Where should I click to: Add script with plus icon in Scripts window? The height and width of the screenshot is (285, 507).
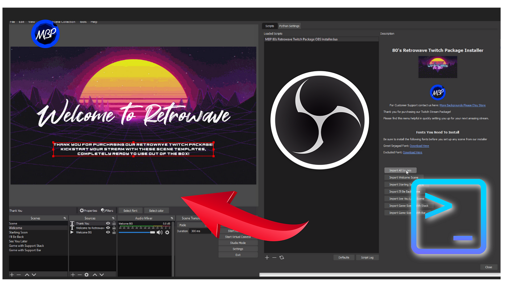pyautogui.click(x=267, y=258)
